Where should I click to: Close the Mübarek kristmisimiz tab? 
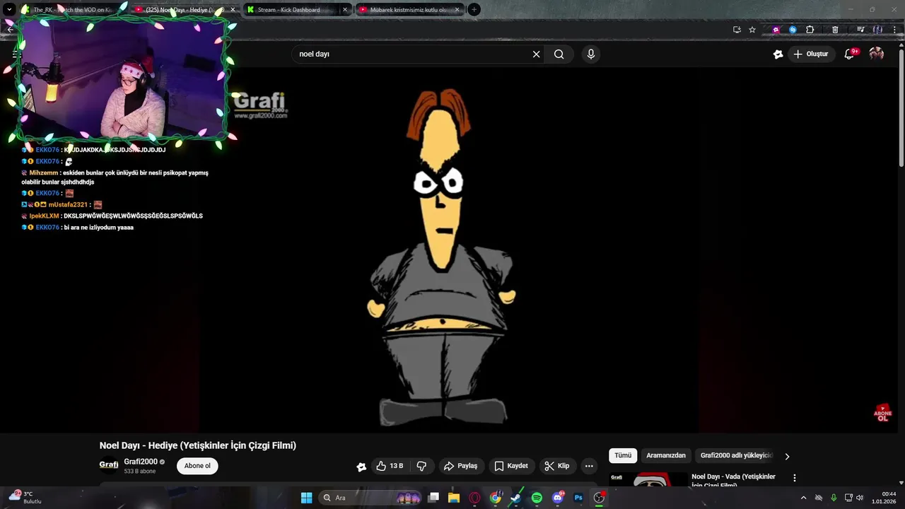457,10
